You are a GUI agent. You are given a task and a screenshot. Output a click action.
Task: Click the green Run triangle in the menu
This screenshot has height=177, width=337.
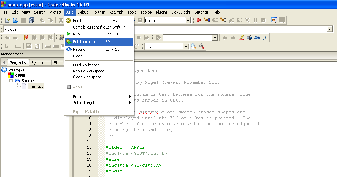69,34
